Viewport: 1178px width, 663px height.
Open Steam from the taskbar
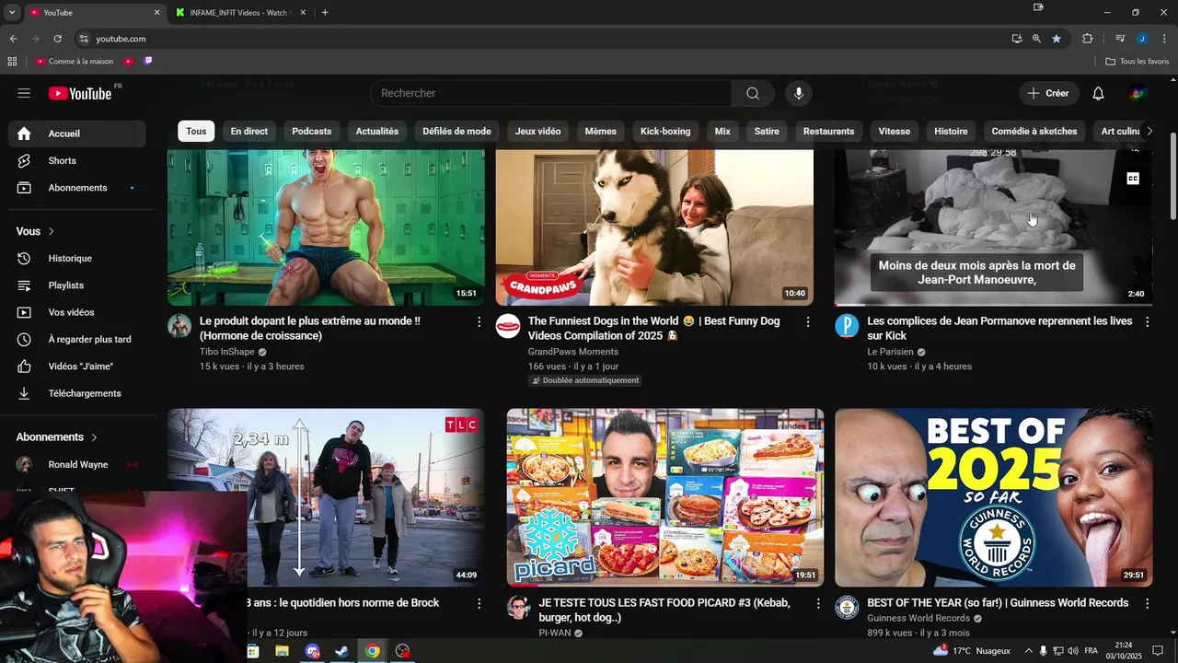(341, 651)
